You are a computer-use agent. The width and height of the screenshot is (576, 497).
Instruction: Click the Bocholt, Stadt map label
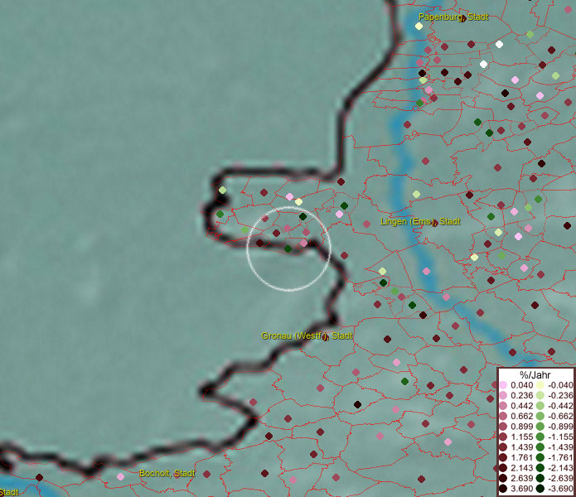click(167, 474)
